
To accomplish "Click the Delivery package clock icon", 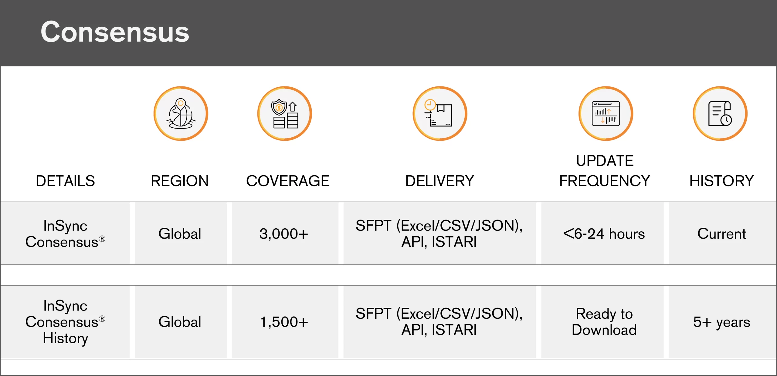I will [440, 114].
